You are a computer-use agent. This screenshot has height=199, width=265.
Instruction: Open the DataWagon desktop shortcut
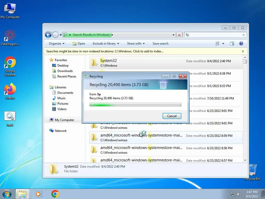click(10, 38)
